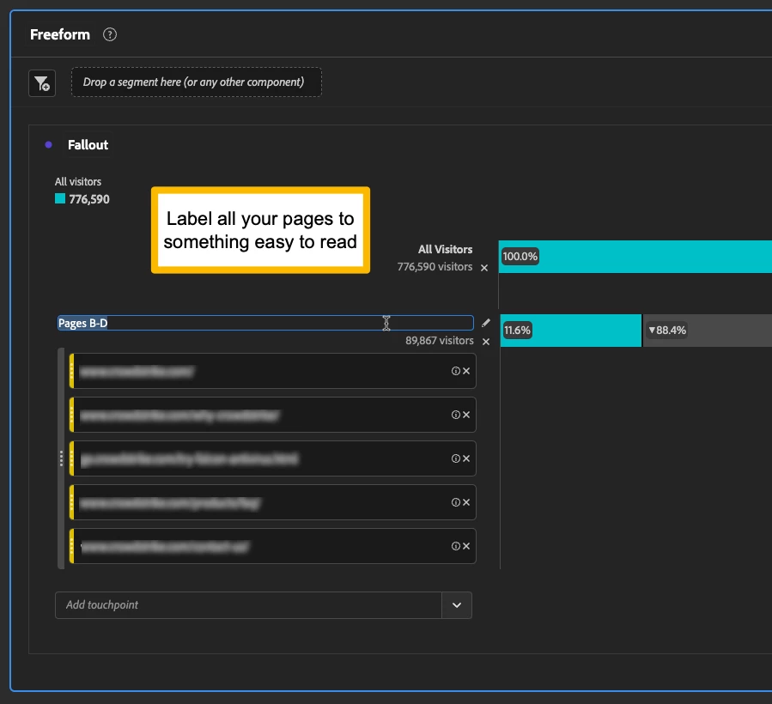Remove the third page item
Image resolution: width=772 pixels, height=704 pixels.
(x=466, y=458)
